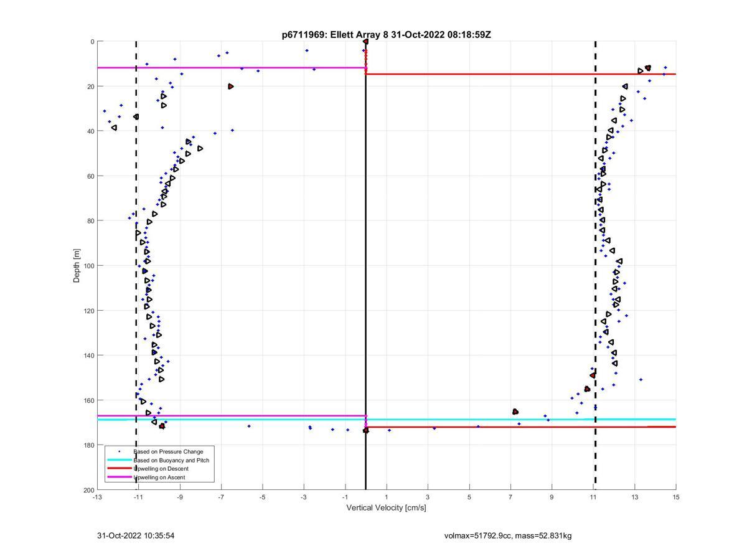Click y-axis tick label '120'
747x551 pixels.
pos(88,311)
